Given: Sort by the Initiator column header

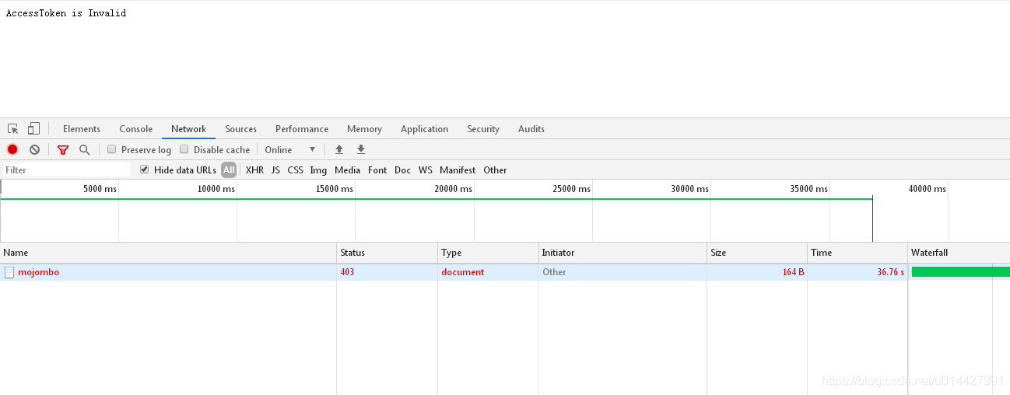Looking at the screenshot, I should 622,253.
